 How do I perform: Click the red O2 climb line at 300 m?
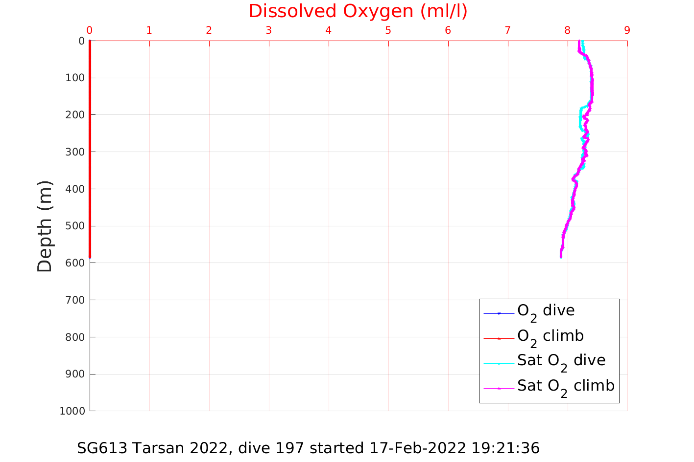pos(90,152)
